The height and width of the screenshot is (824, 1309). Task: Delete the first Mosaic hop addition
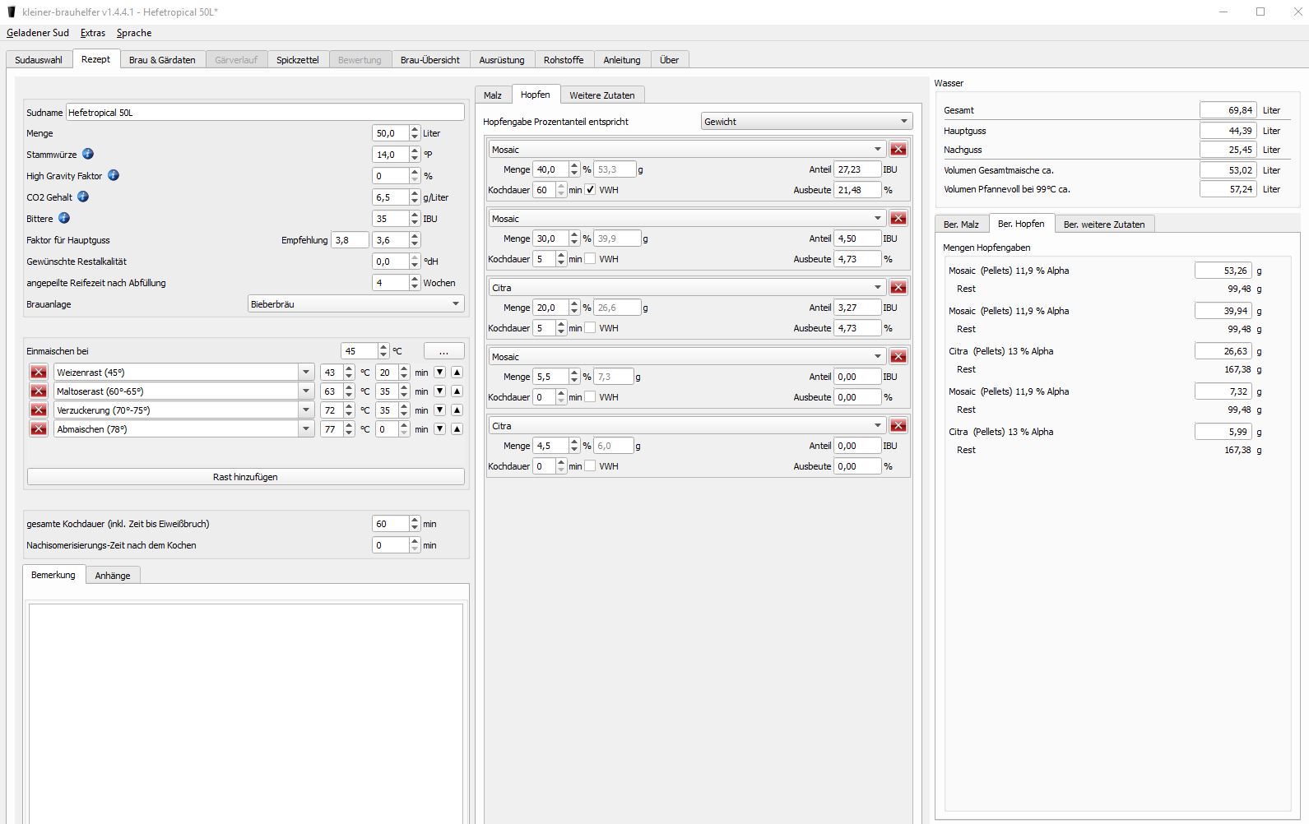point(898,150)
